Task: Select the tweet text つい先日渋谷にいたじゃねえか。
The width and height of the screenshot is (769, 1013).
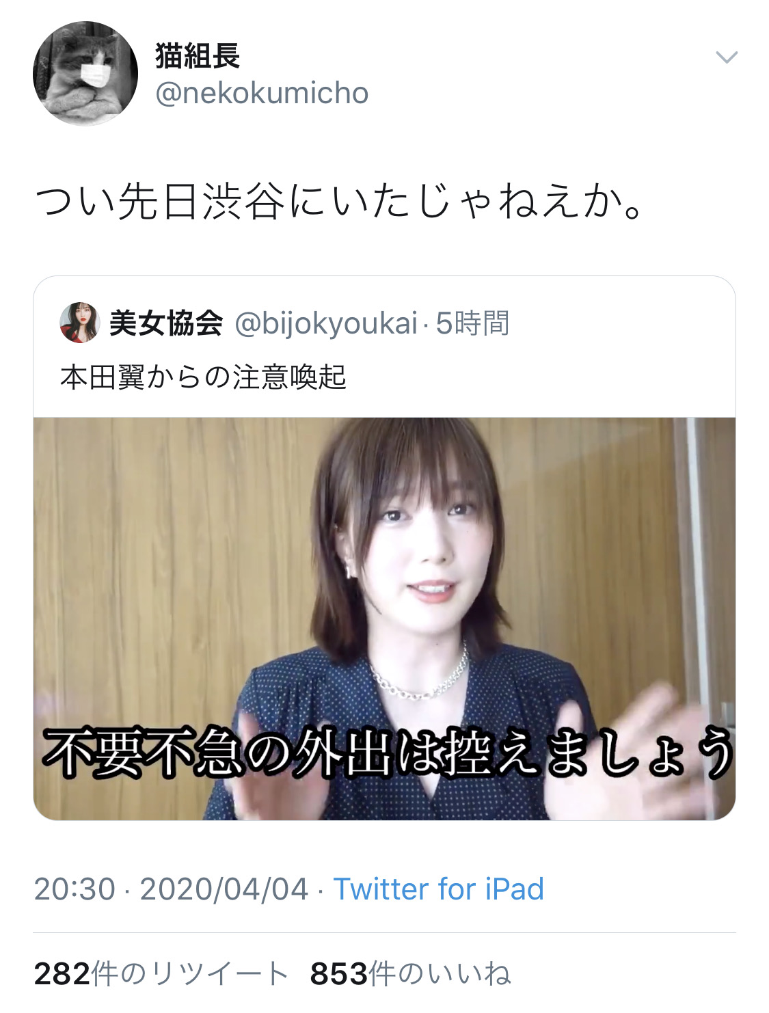Action: tap(339, 202)
